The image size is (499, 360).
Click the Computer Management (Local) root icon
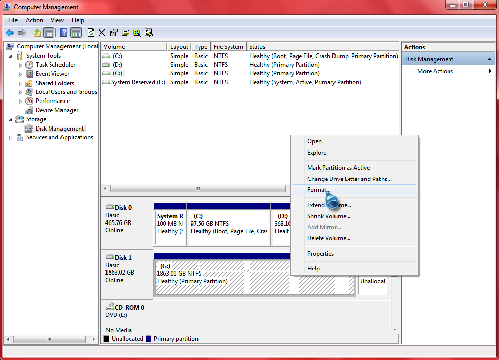[10, 47]
